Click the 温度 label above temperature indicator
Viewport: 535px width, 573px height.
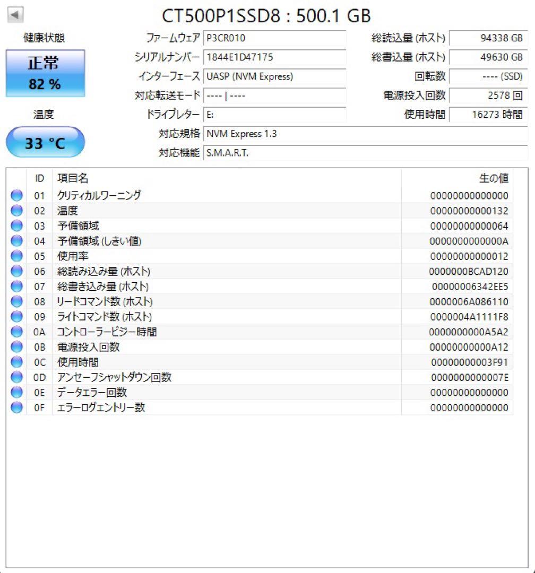point(44,115)
